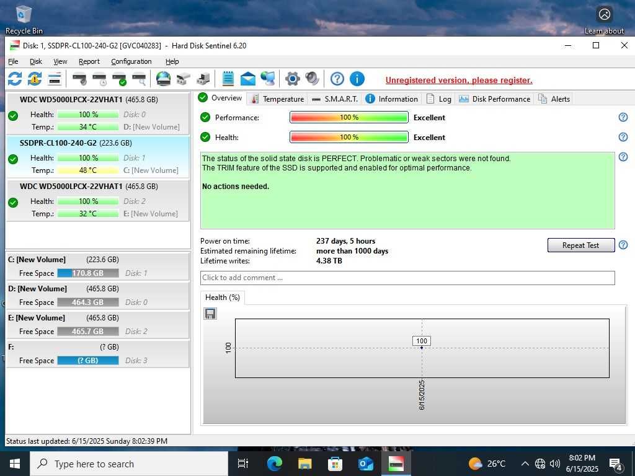Select WDC WD5000LPCX Disk 0 entry
The width and height of the screenshot is (635, 476).
point(98,113)
